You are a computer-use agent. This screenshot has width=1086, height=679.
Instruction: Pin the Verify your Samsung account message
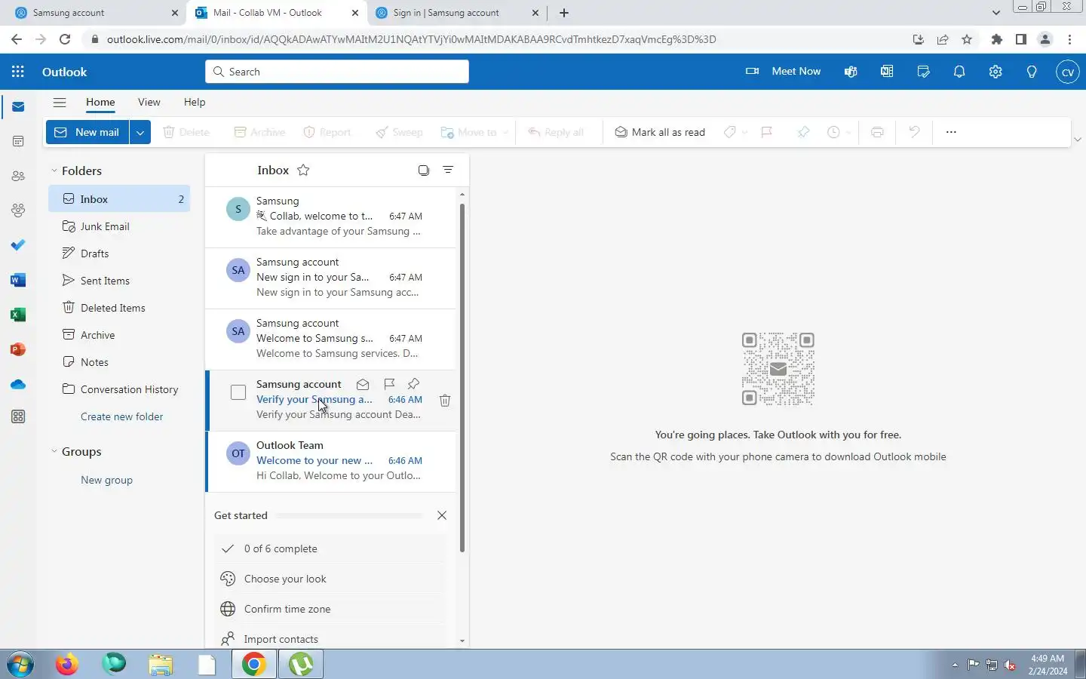tap(413, 384)
